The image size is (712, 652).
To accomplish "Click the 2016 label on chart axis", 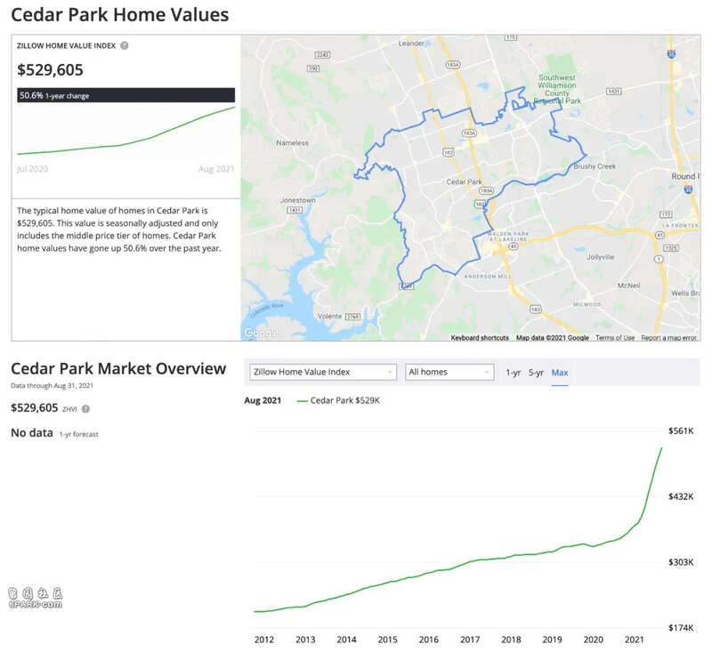I will [x=429, y=640].
